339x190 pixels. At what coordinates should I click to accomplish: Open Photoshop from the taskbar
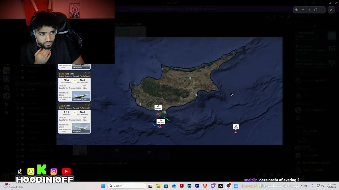(x=189, y=186)
